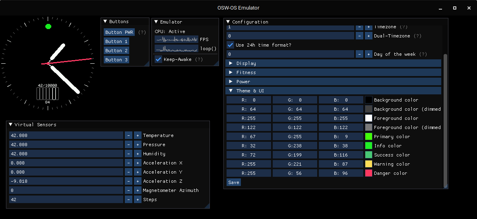Increase Humidity with plus button
The height and width of the screenshot is (219, 477).
click(138, 154)
